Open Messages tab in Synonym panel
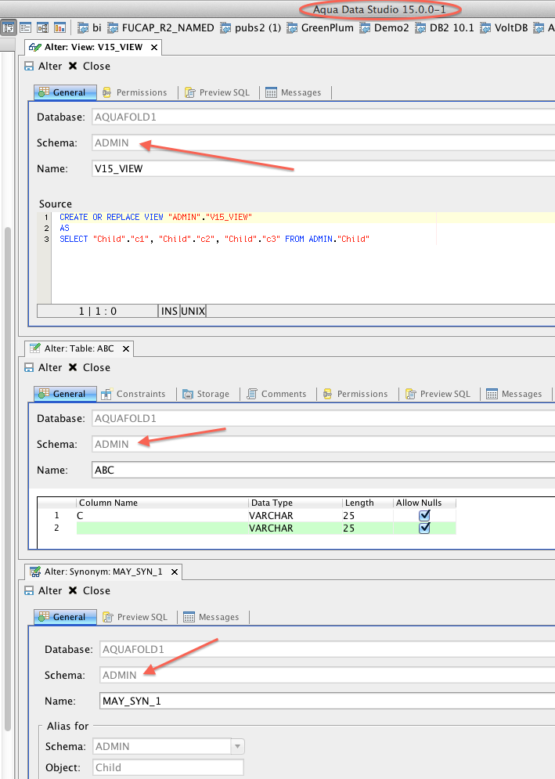The width and height of the screenshot is (555, 779). click(x=211, y=617)
